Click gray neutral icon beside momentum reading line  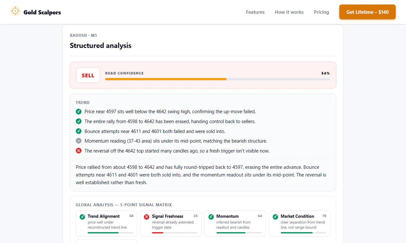(x=79, y=141)
